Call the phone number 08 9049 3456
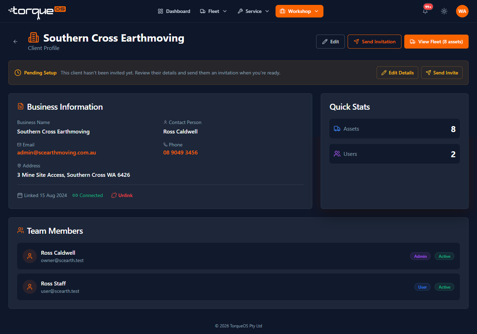 (180, 152)
